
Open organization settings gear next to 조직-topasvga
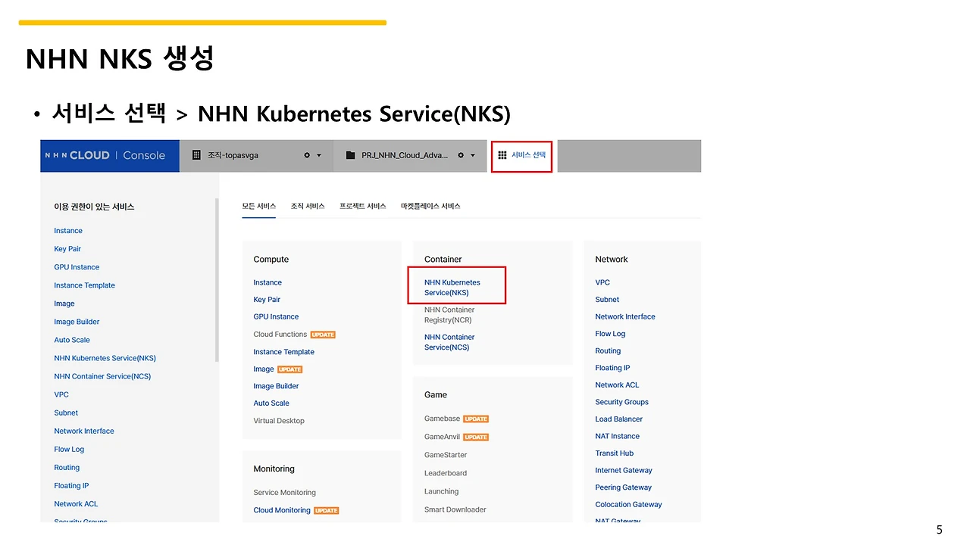[307, 155]
